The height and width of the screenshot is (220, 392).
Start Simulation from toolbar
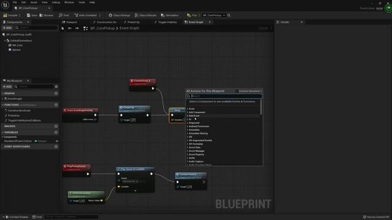pyautogui.click(x=170, y=15)
